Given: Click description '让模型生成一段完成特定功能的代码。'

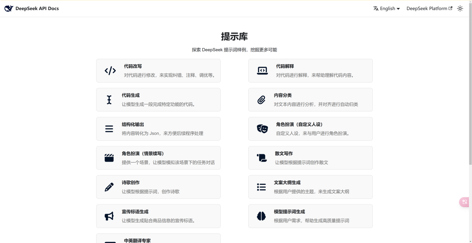Looking at the screenshot, I should [x=159, y=104].
